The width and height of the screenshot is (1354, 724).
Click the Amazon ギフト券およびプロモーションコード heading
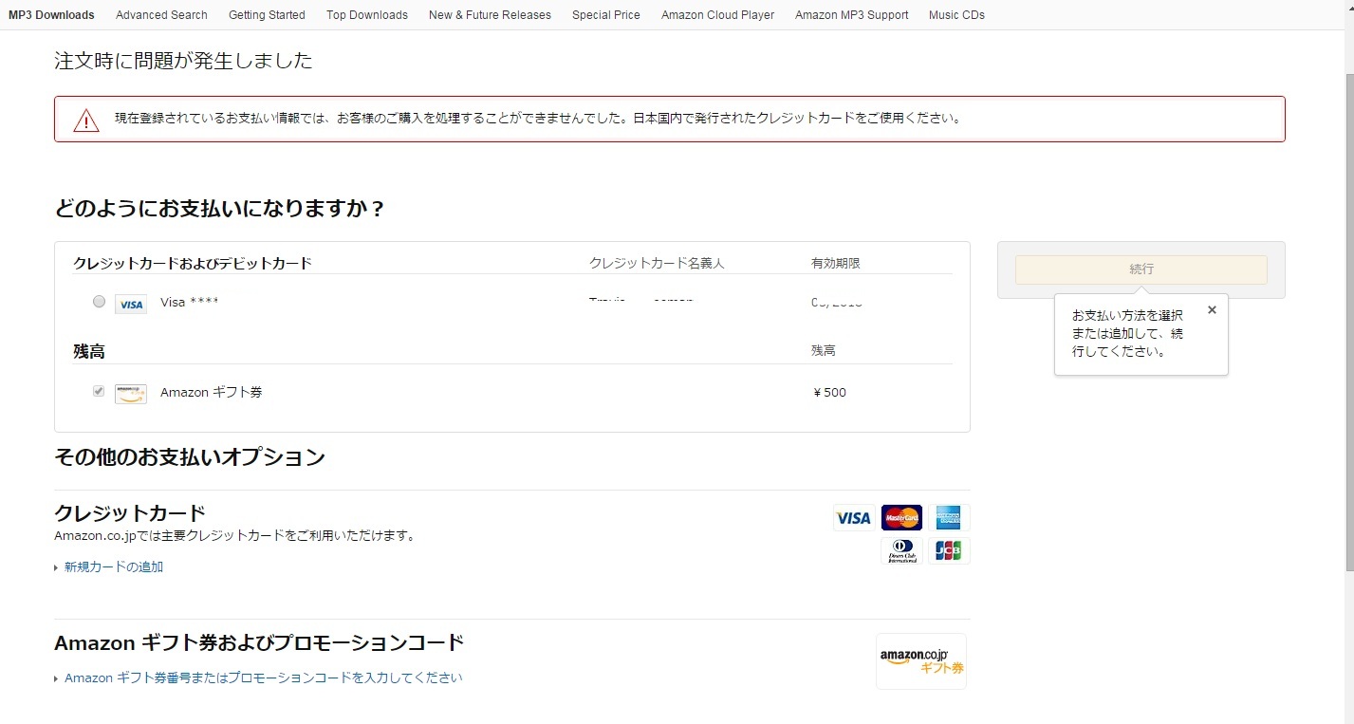tap(259, 643)
